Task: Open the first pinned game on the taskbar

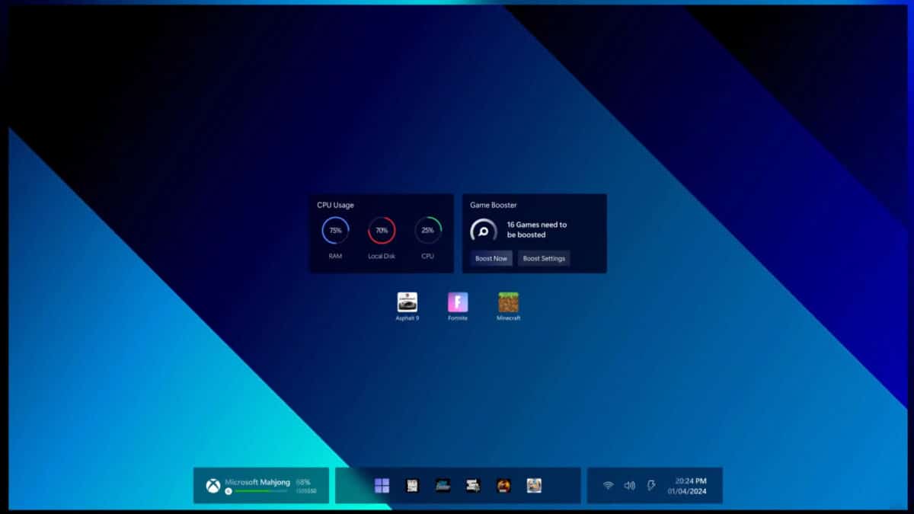Action: click(x=412, y=484)
